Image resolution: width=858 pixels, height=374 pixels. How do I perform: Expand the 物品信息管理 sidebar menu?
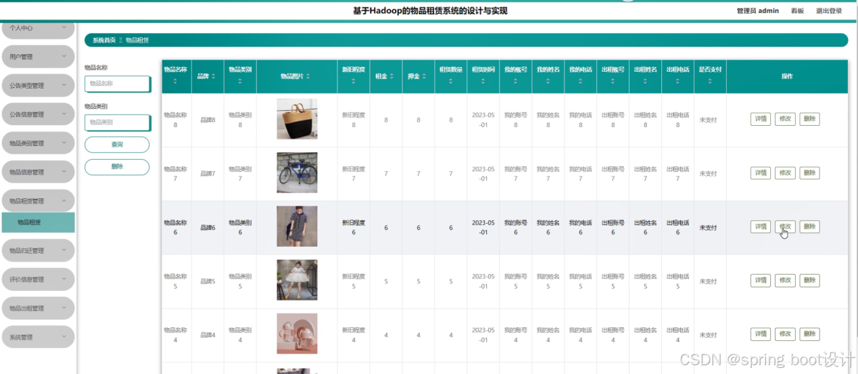(37, 172)
